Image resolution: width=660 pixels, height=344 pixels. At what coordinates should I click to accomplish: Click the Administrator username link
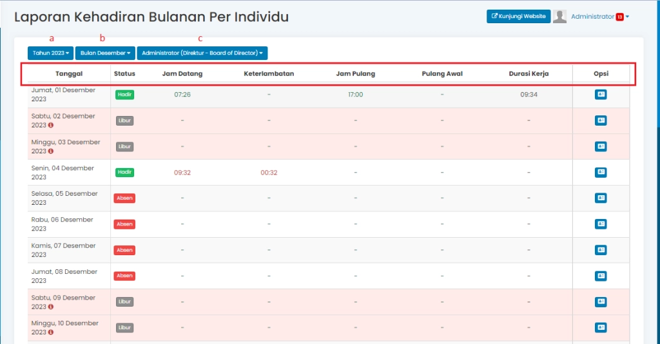point(593,17)
